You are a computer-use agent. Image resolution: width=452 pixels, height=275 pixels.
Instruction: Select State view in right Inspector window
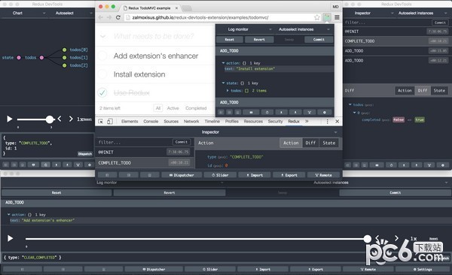pyautogui.click(x=439, y=90)
